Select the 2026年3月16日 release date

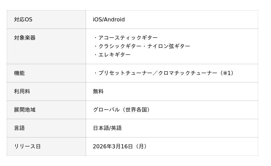coord(113,146)
